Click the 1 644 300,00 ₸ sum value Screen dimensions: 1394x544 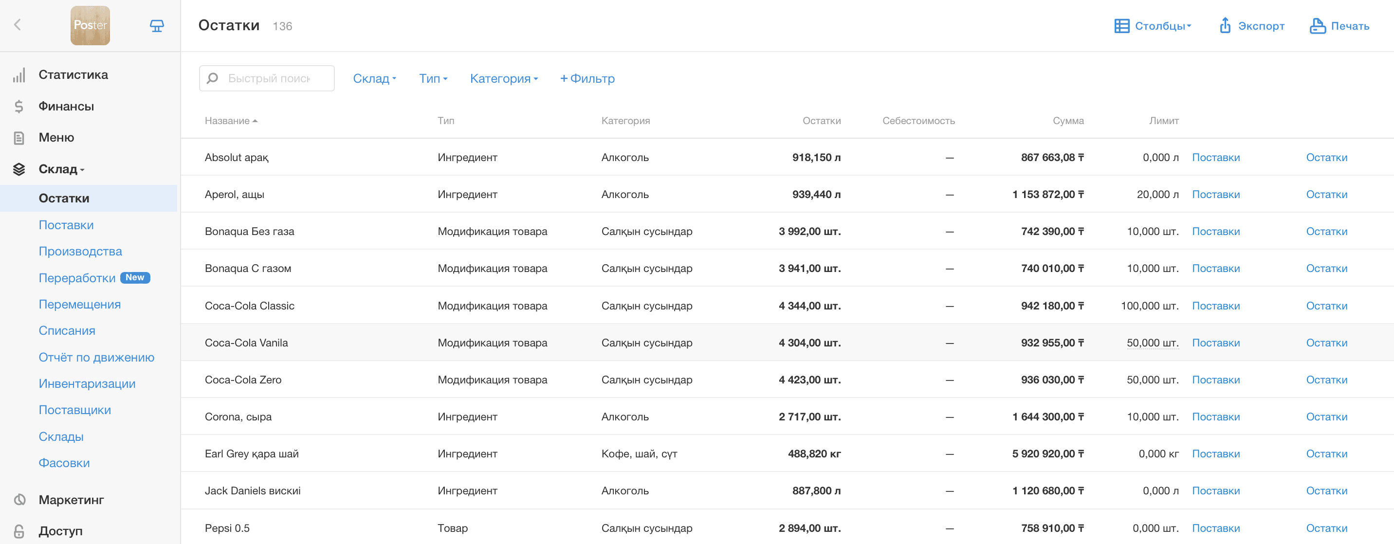1048,417
